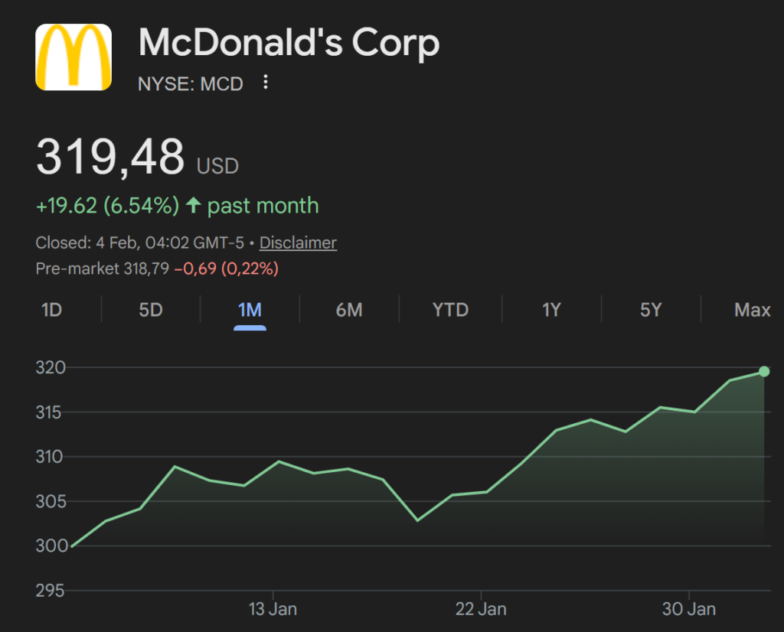The image size is (784, 632).
Task: Switch to the 6M chart view
Action: (351, 310)
